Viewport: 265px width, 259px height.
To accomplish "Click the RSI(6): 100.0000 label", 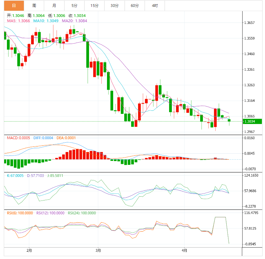I will coord(20,213).
